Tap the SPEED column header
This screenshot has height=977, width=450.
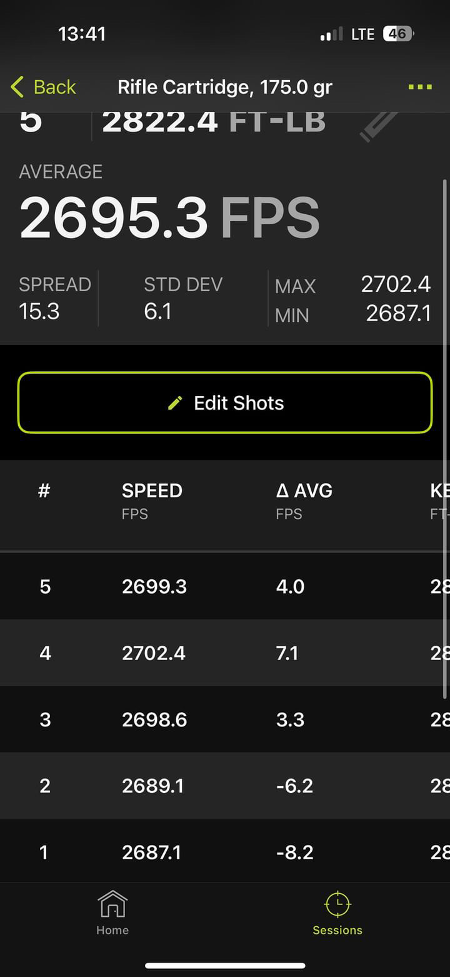tap(152, 490)
